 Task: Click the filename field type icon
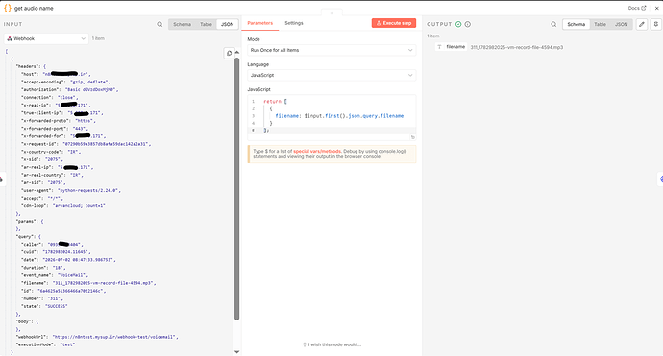pyautogui.click(x=439, y=47)
